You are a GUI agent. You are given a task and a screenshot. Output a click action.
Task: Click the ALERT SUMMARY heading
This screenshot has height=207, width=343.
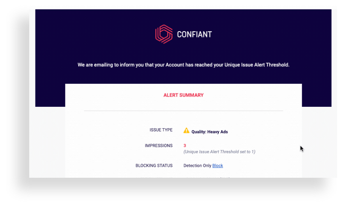[x=183, y=95]
